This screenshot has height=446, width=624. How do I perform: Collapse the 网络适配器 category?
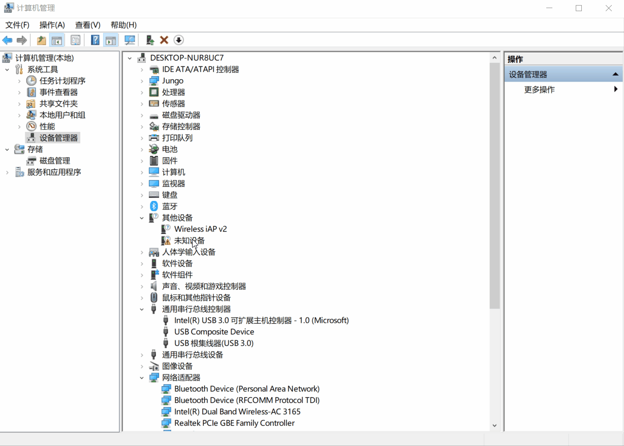pyautogui.click(x=142, y=378)
